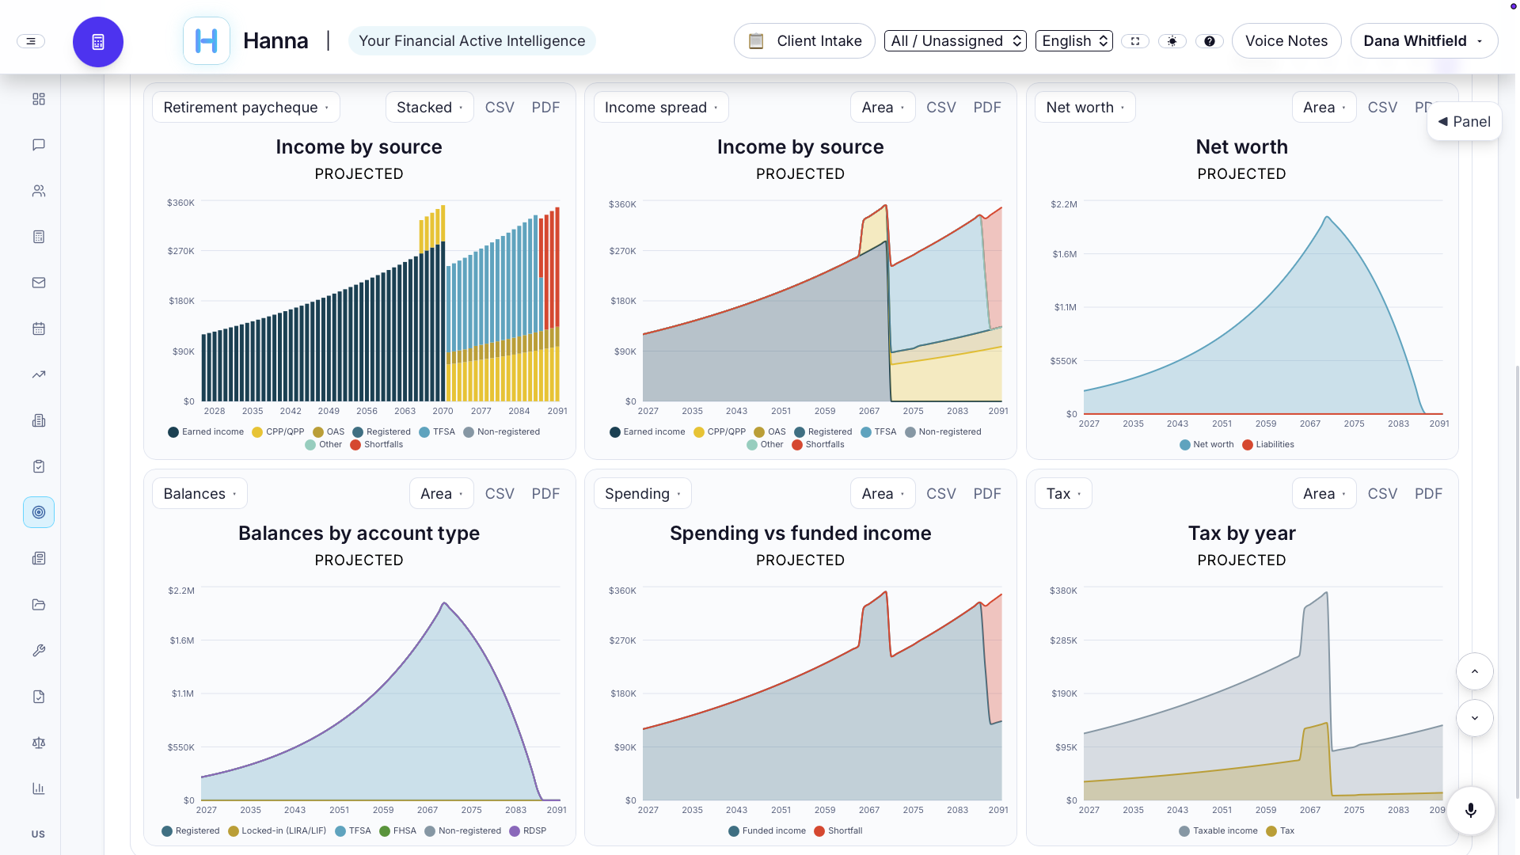Export Spending chart as PDF

pos(987,493)
